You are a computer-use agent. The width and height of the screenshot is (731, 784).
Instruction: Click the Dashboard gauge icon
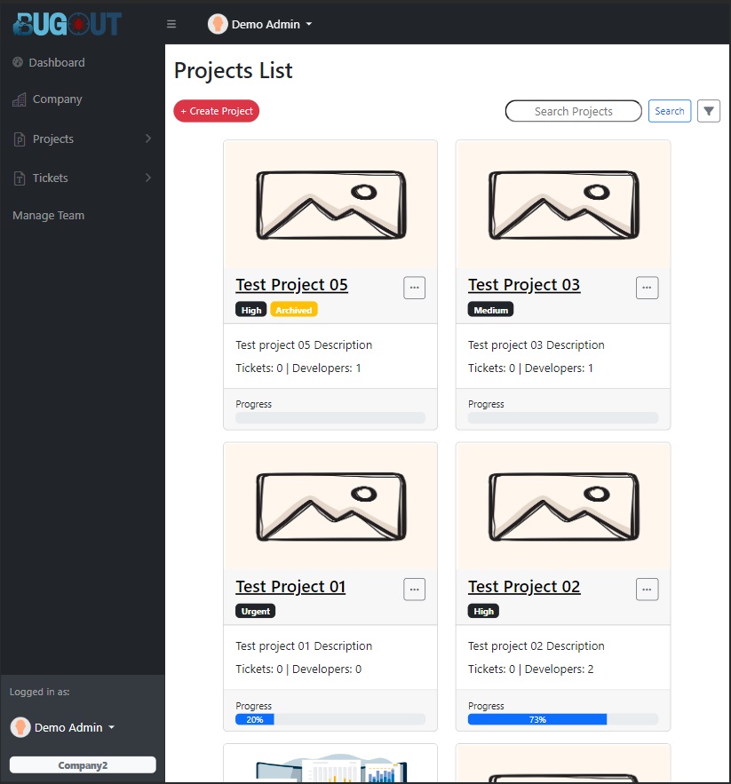(x=18, y=62)
